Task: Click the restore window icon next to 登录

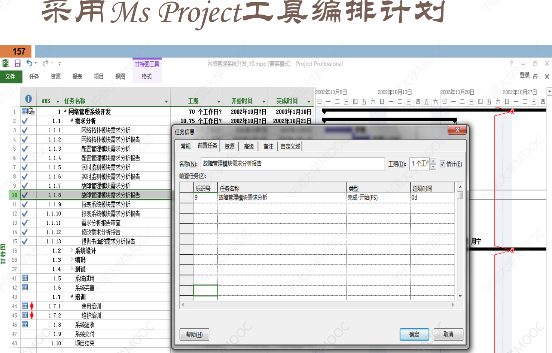Action: click(x=535, y=76)
